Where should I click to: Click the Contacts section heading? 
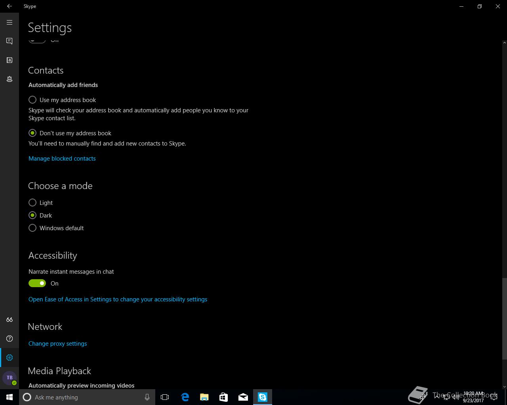[46, 70]
